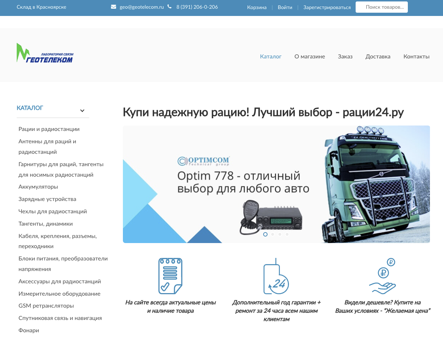Open Измерительное оборудование category
Image resolution: width=443 pixels, height=337 pixels.
59,294
